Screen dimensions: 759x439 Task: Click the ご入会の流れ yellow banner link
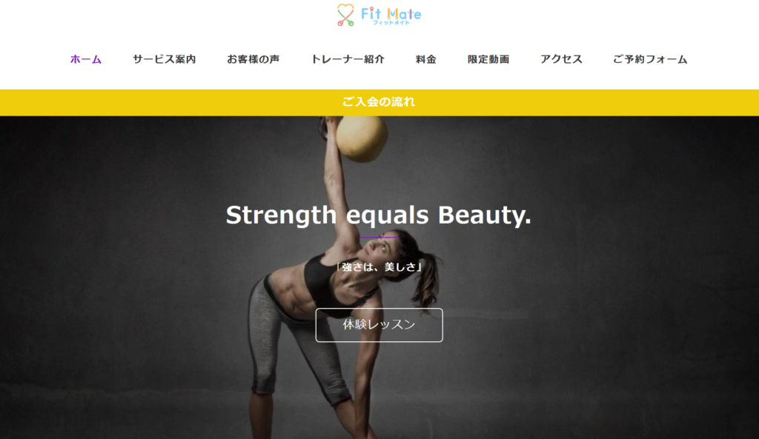point(379,102)
